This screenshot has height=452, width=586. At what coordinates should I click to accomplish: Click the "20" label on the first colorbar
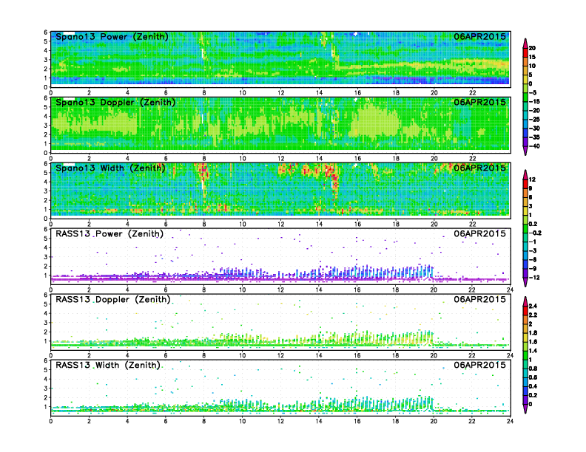pyautogui.click(x=532, y=48)
